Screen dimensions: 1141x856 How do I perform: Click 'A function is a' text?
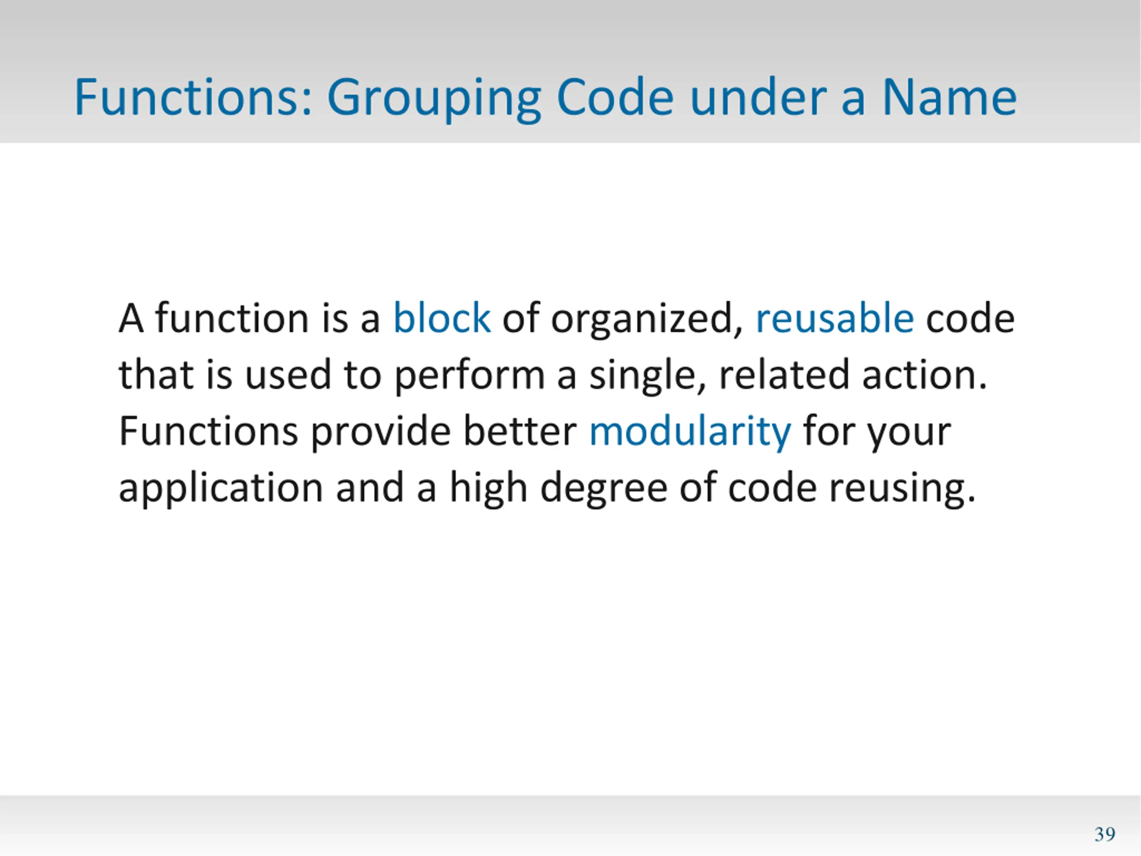coord(250,318)
